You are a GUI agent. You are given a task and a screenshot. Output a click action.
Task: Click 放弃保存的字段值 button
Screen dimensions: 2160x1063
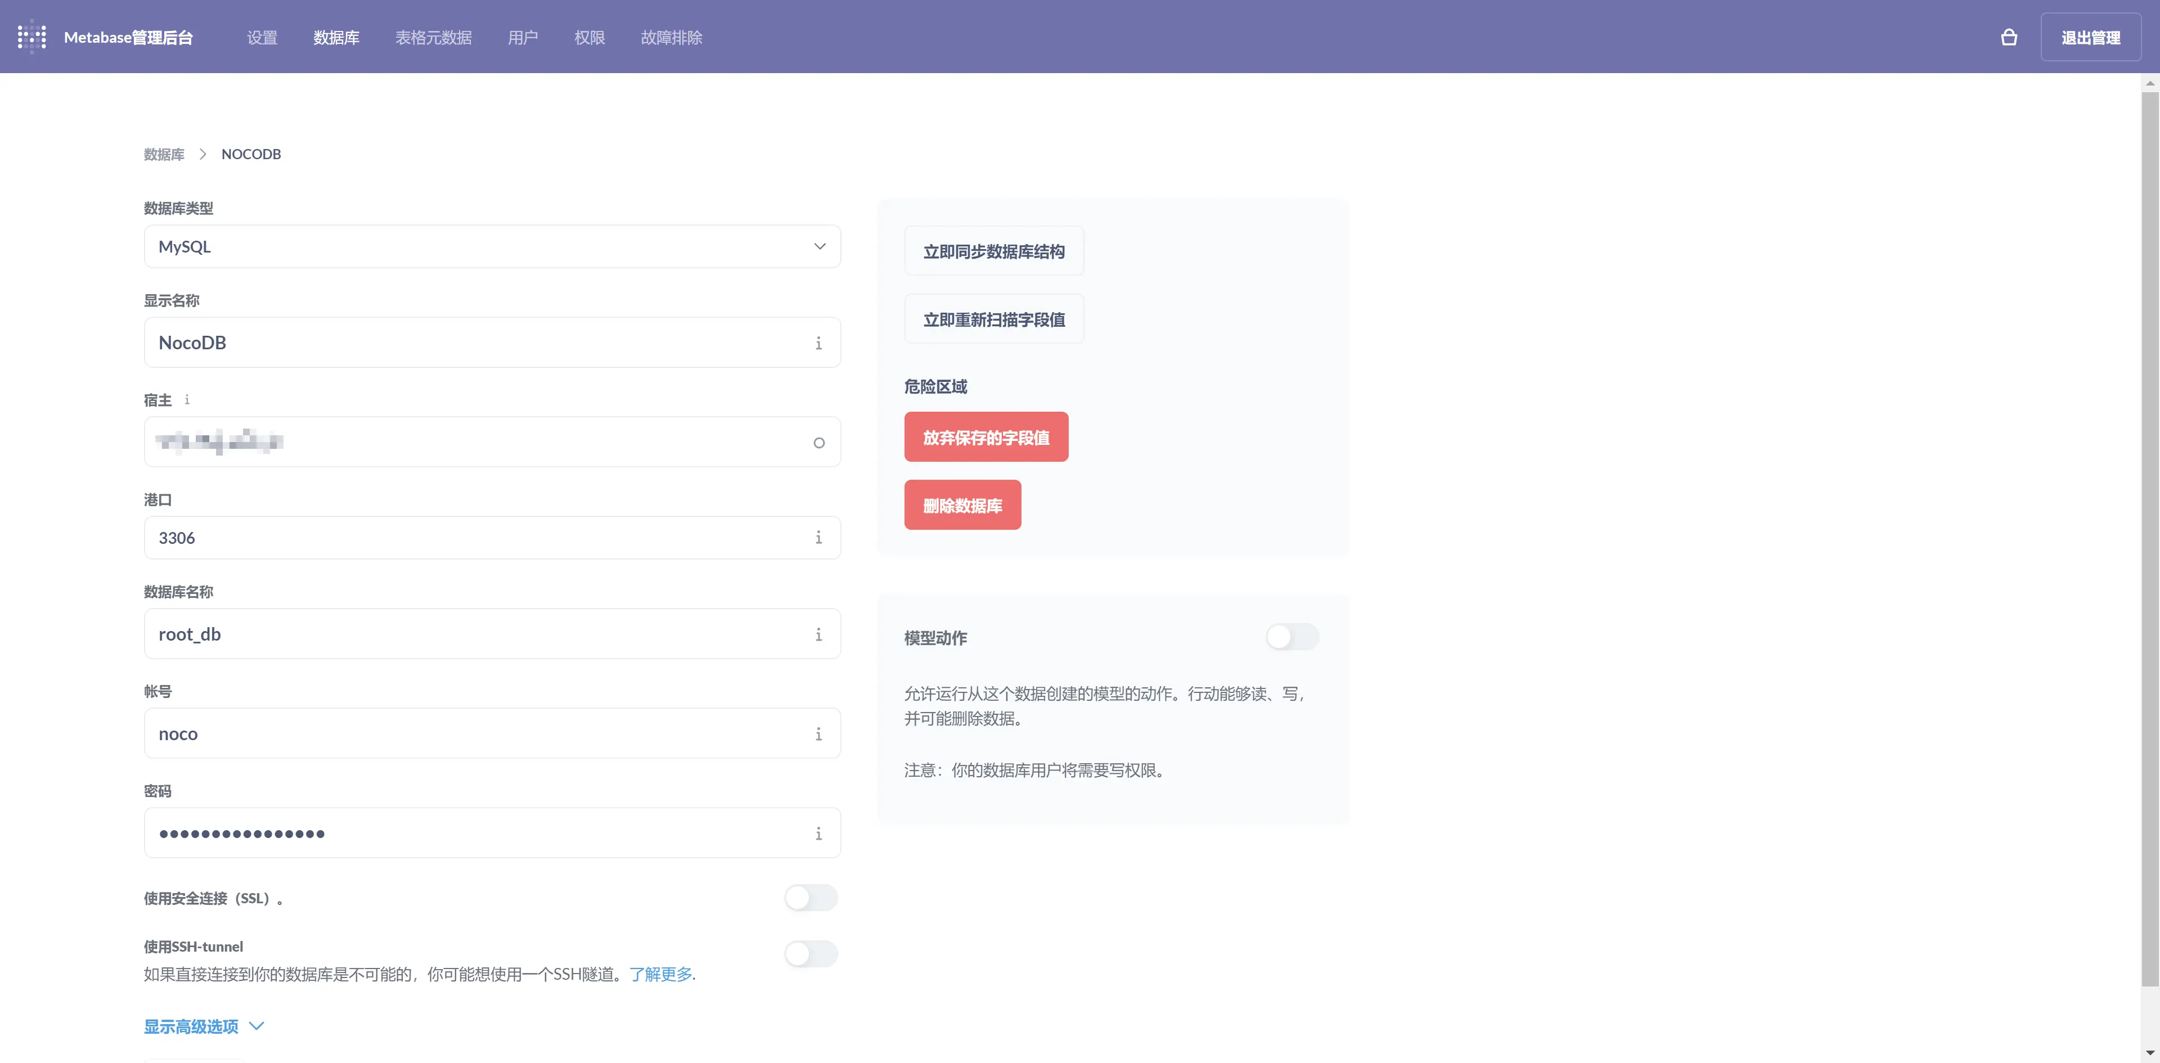(986, 437)
